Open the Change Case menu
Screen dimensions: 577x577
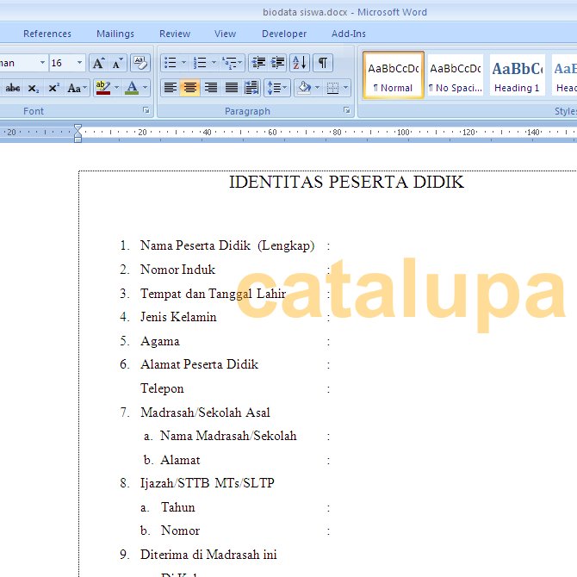[x=77, y=88]
